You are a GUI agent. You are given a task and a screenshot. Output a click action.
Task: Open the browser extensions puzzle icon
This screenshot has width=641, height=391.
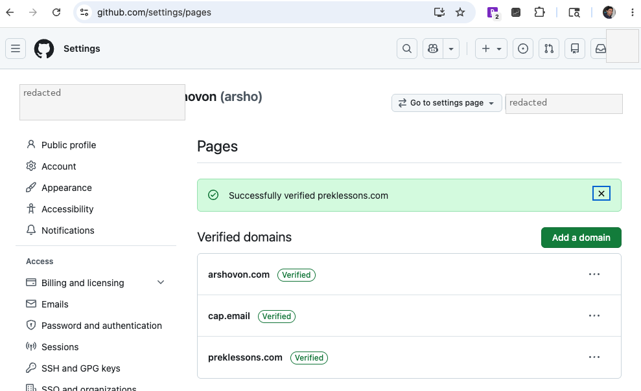(x=540, y=12)
